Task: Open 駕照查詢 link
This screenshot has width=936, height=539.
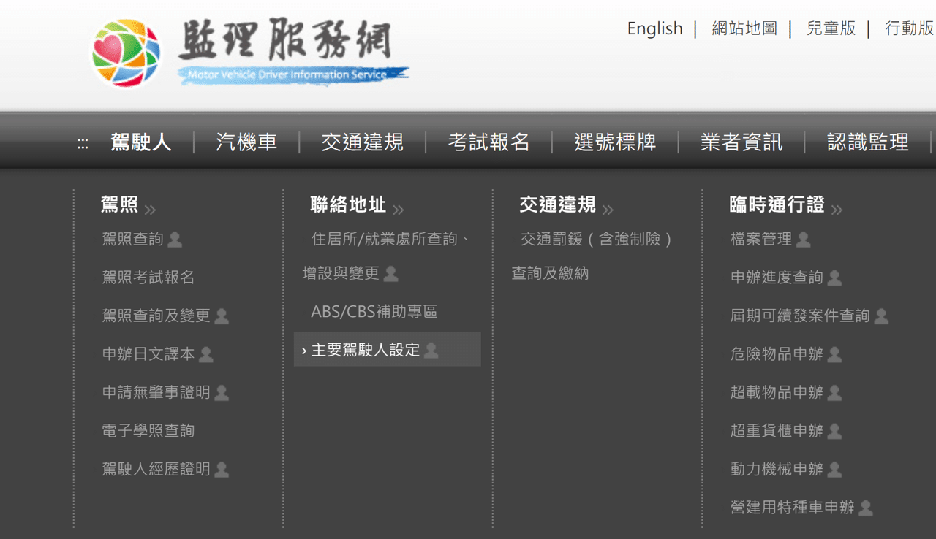Action: pyautogui.click(x=132, y=239)
